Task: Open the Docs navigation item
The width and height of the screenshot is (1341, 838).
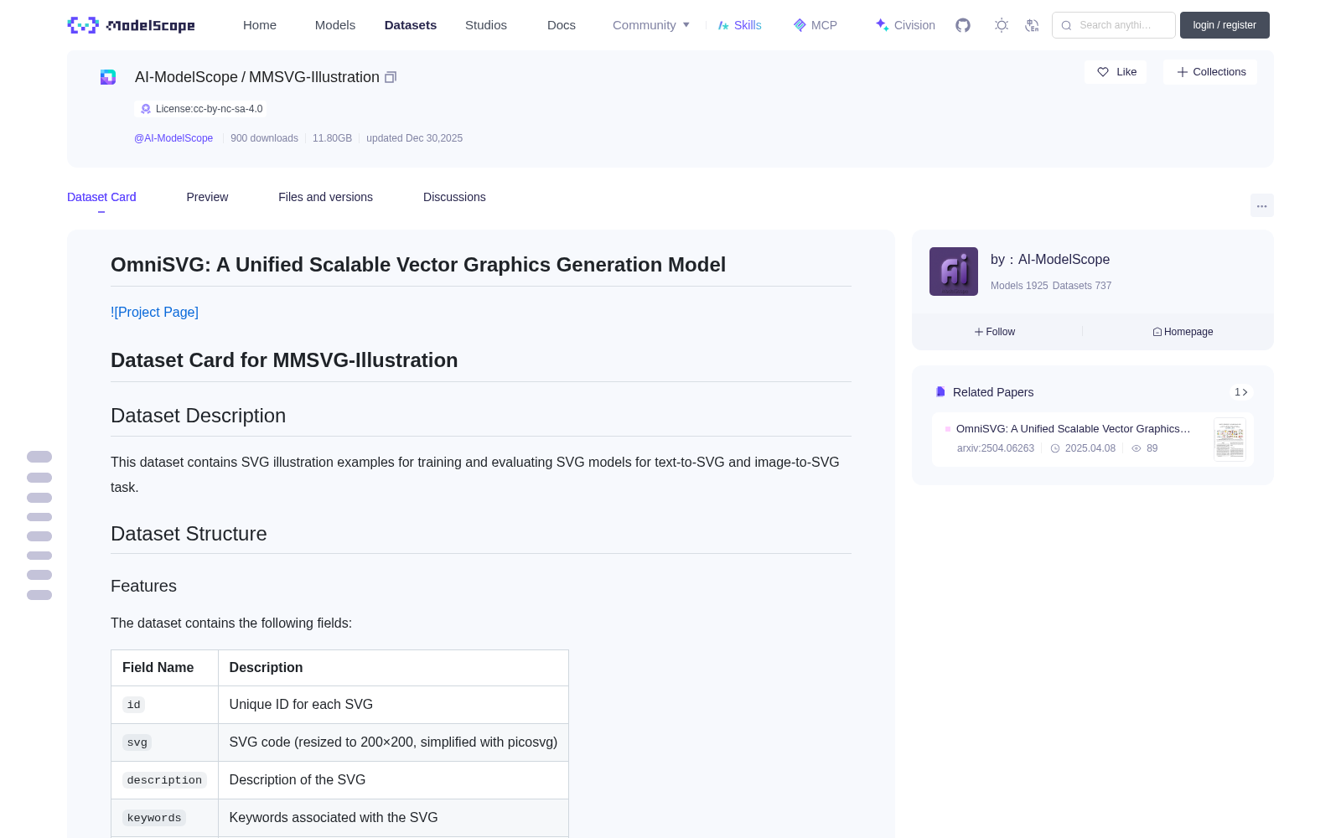Action: (x=562, y=25)
